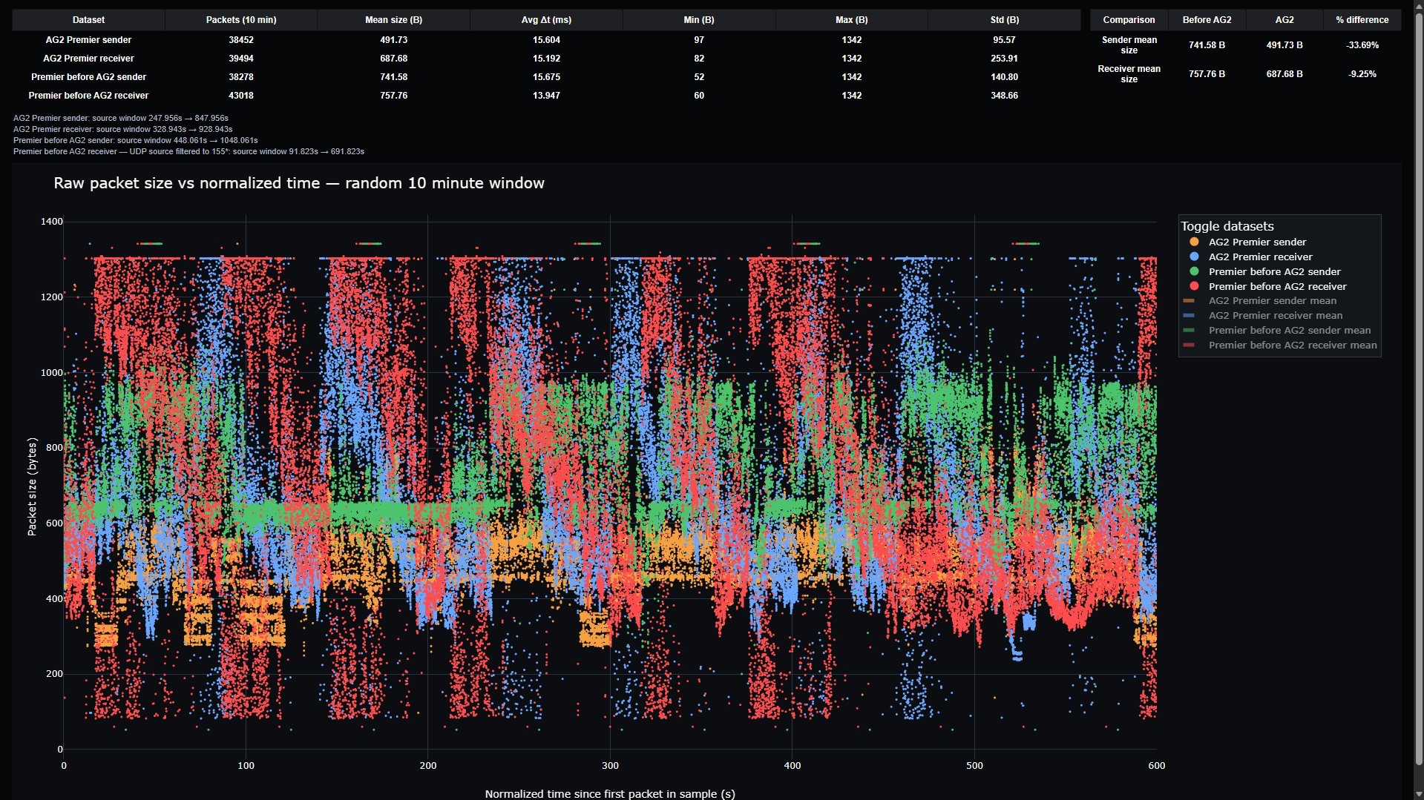Click the Toggle datasets legend title
Screen dimensions: 1424x800
1227,226
